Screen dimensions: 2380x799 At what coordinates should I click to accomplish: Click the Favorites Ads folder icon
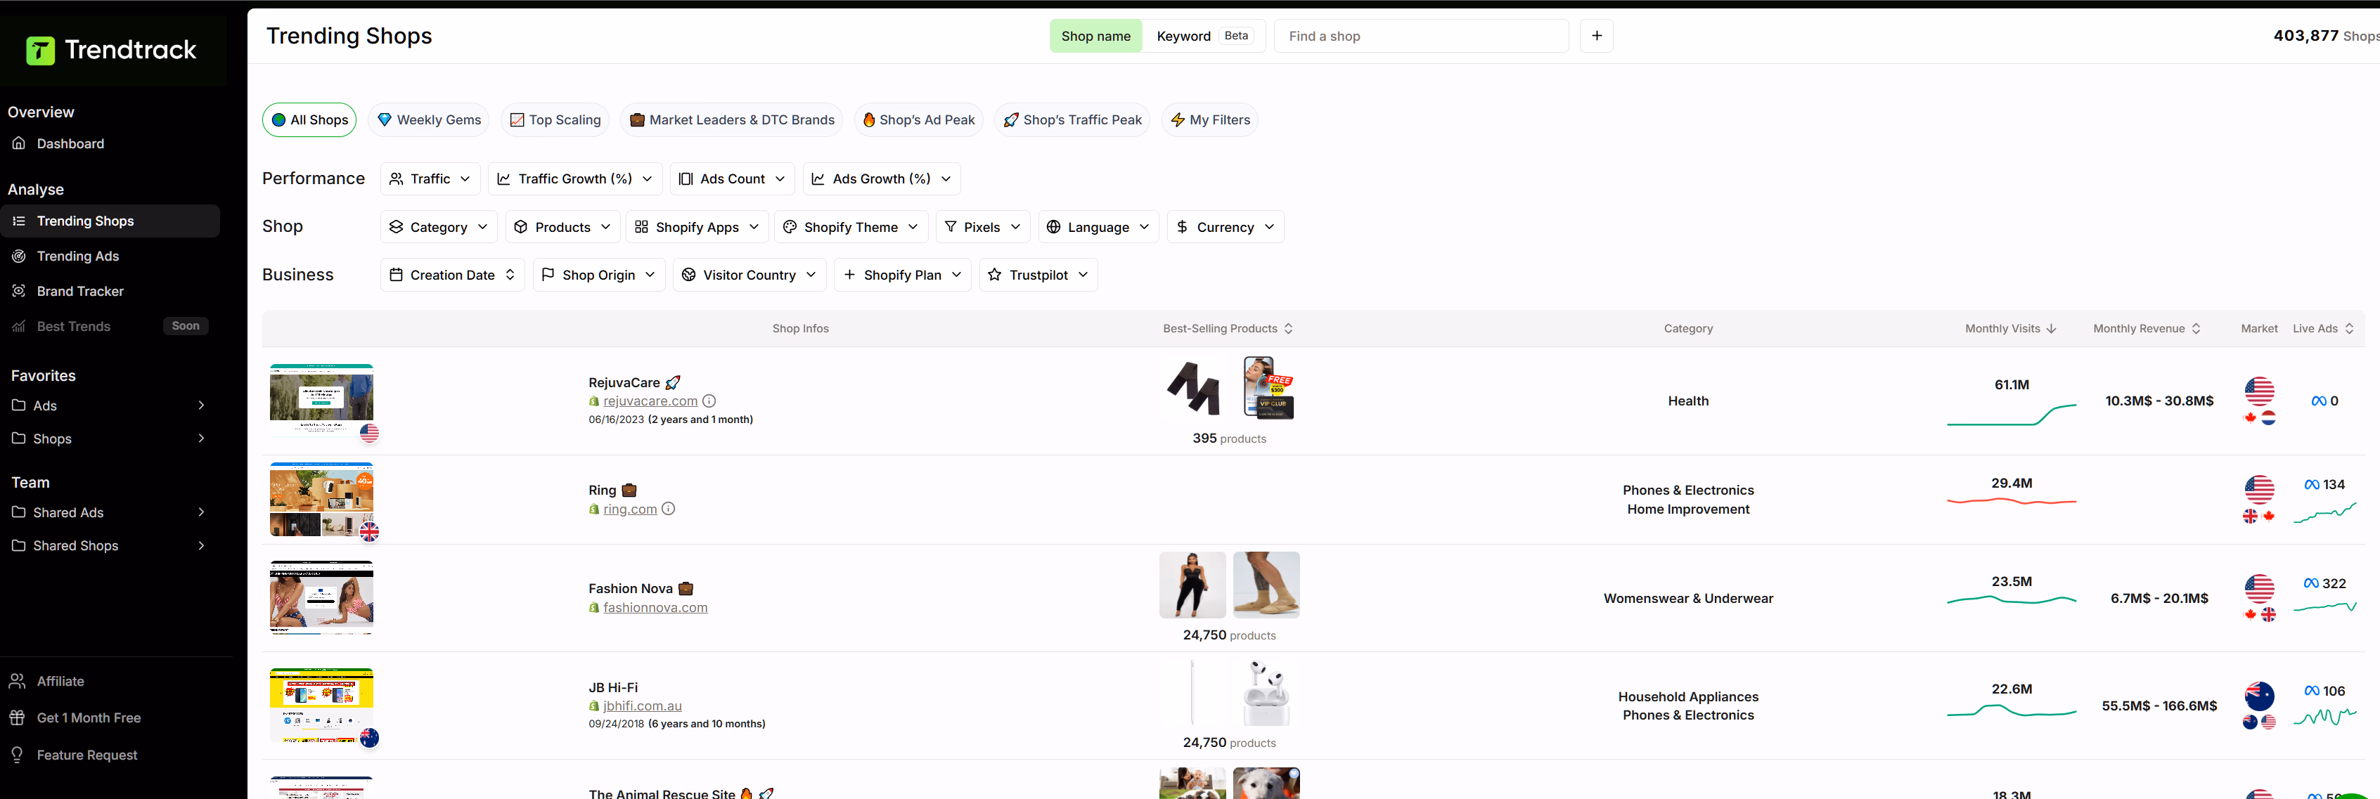click(18, 405)
